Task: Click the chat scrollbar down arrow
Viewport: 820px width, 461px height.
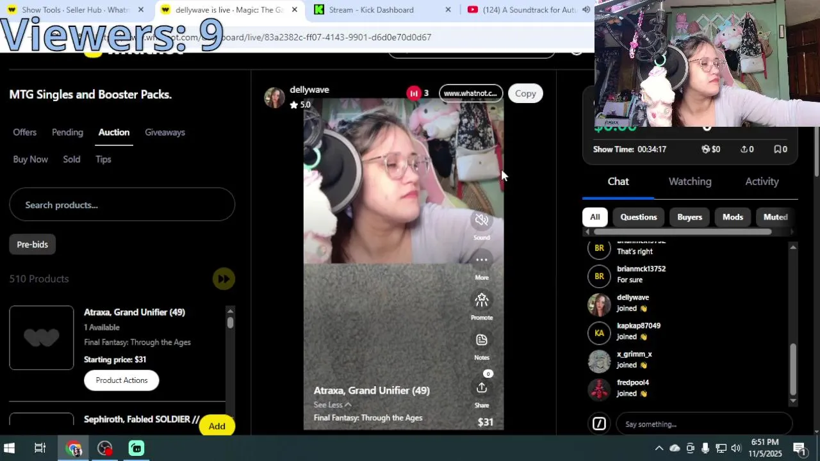Action: click(x=793, y=401)
